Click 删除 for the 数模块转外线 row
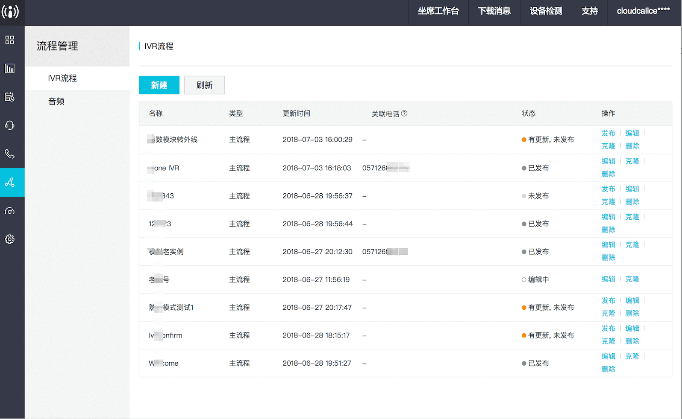 coord(632,146)
